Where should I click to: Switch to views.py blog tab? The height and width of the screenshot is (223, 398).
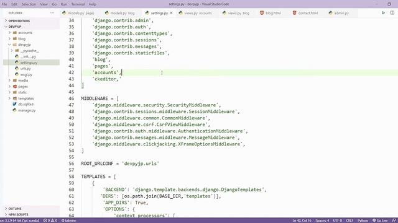[x=238, y=13]
